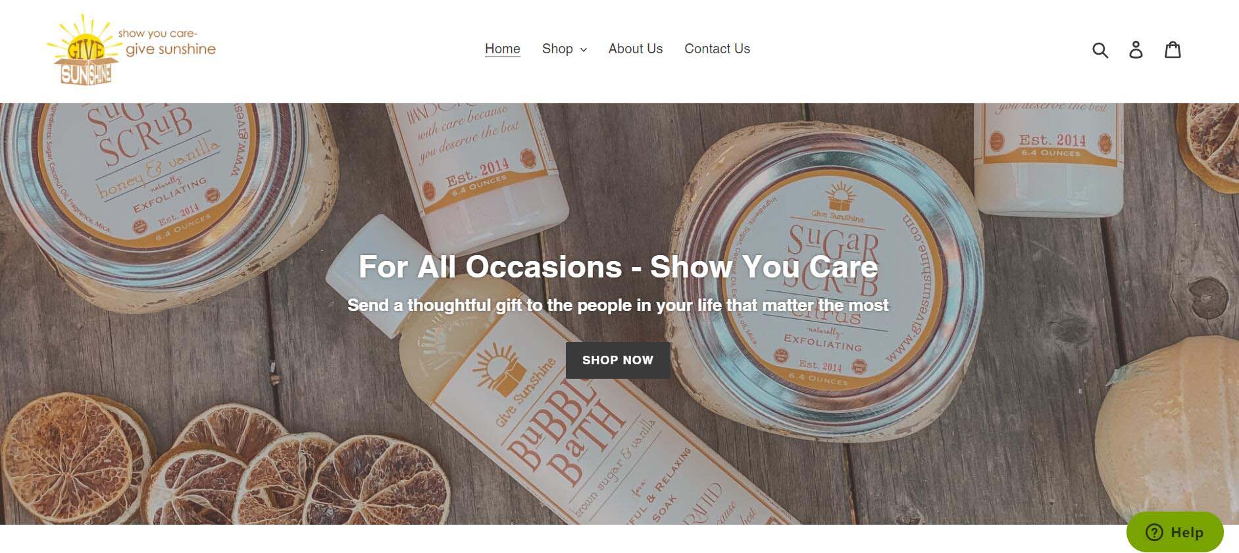Click the thoughtful gift subheading text
The height and width of the screenshot is (553, 1239).
pyautogui.click(x=618, y=305)
